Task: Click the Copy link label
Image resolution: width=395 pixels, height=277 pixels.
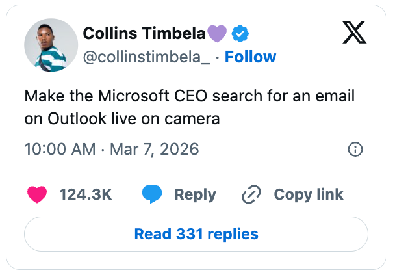Action: pos(309,194)
